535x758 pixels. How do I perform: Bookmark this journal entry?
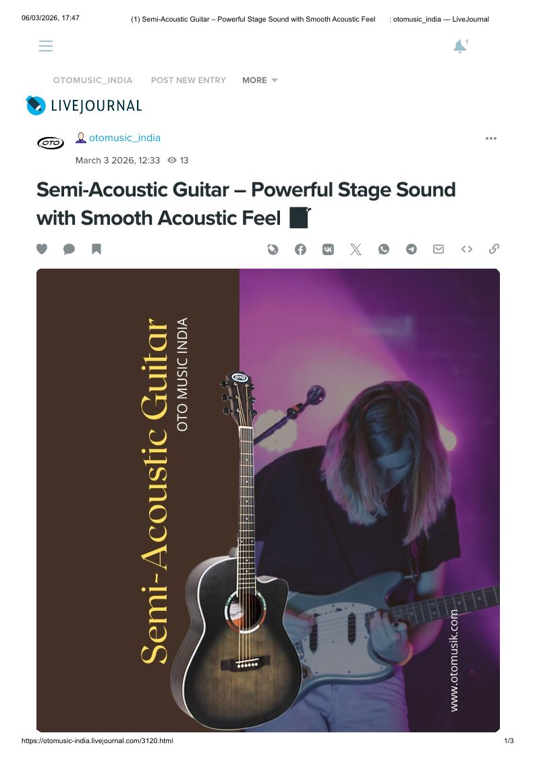coord(96,249)
